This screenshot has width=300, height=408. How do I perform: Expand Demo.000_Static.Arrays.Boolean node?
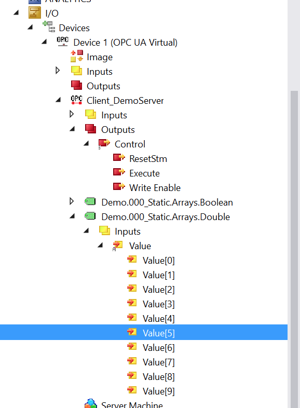(72, 201)
